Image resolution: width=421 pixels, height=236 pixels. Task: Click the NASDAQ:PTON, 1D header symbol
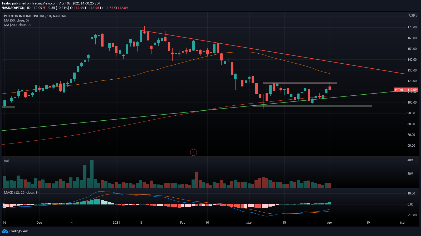click(16, 8)
